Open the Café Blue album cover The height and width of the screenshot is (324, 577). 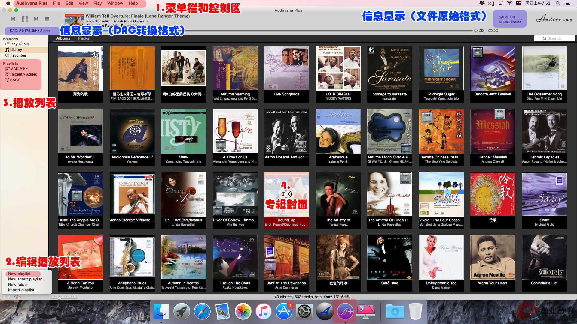click(x=389, y=257)
